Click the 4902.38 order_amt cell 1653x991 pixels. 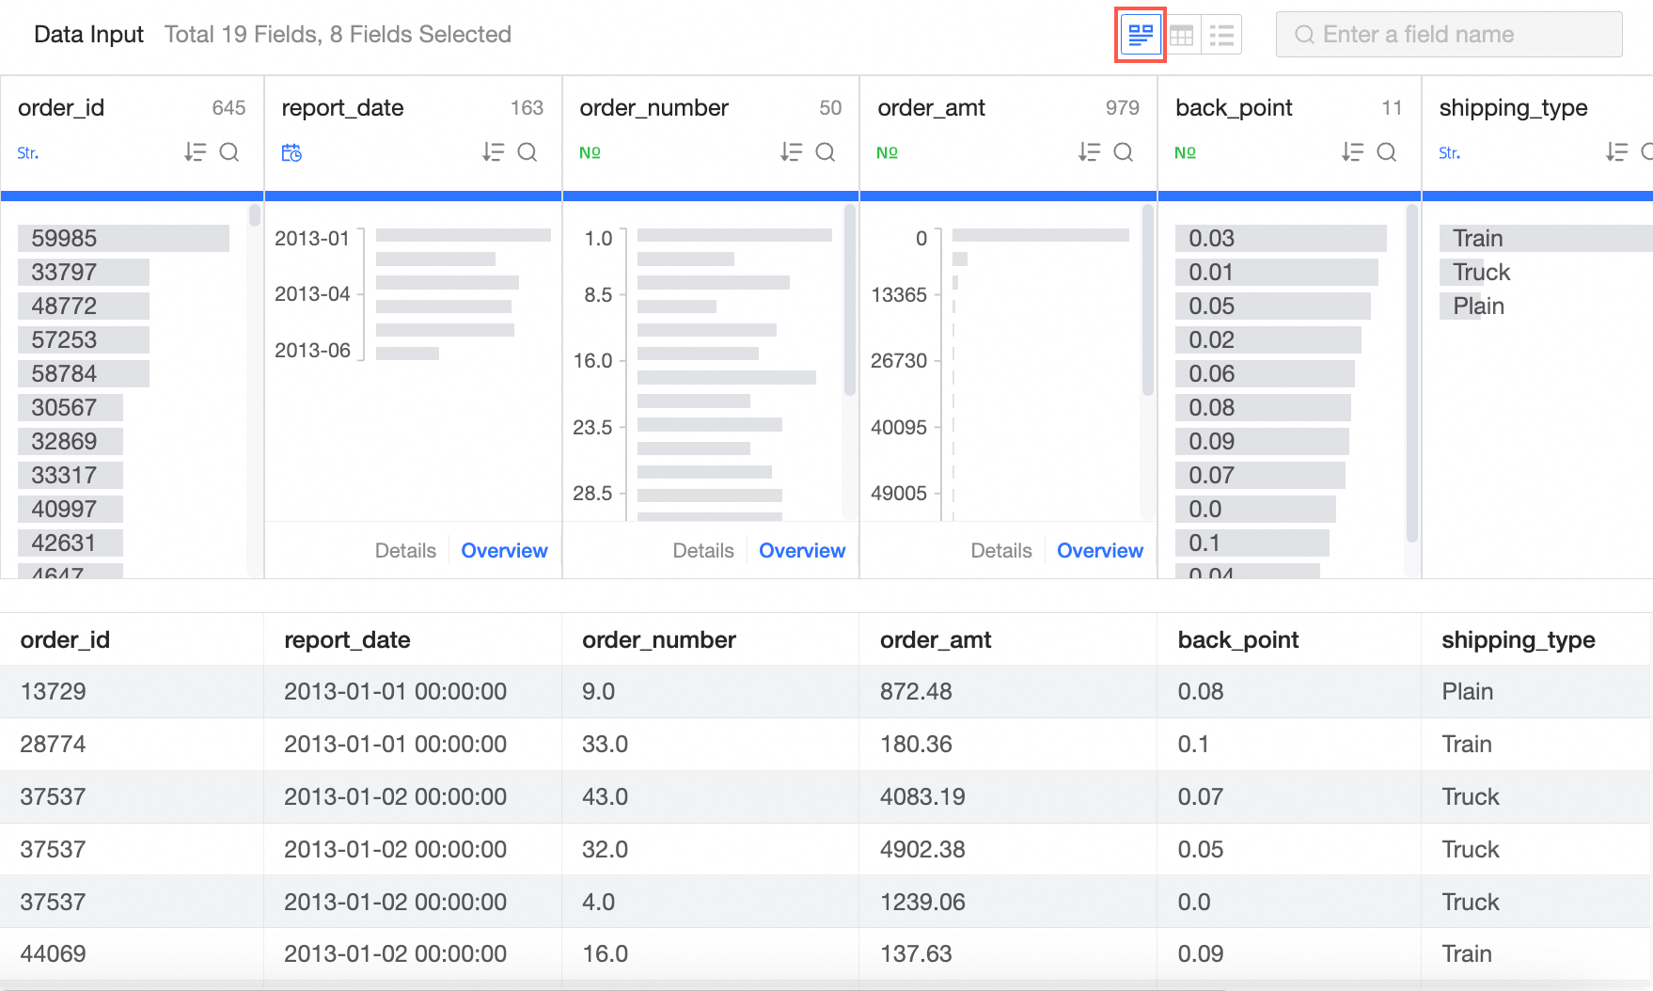click(922, 849)
